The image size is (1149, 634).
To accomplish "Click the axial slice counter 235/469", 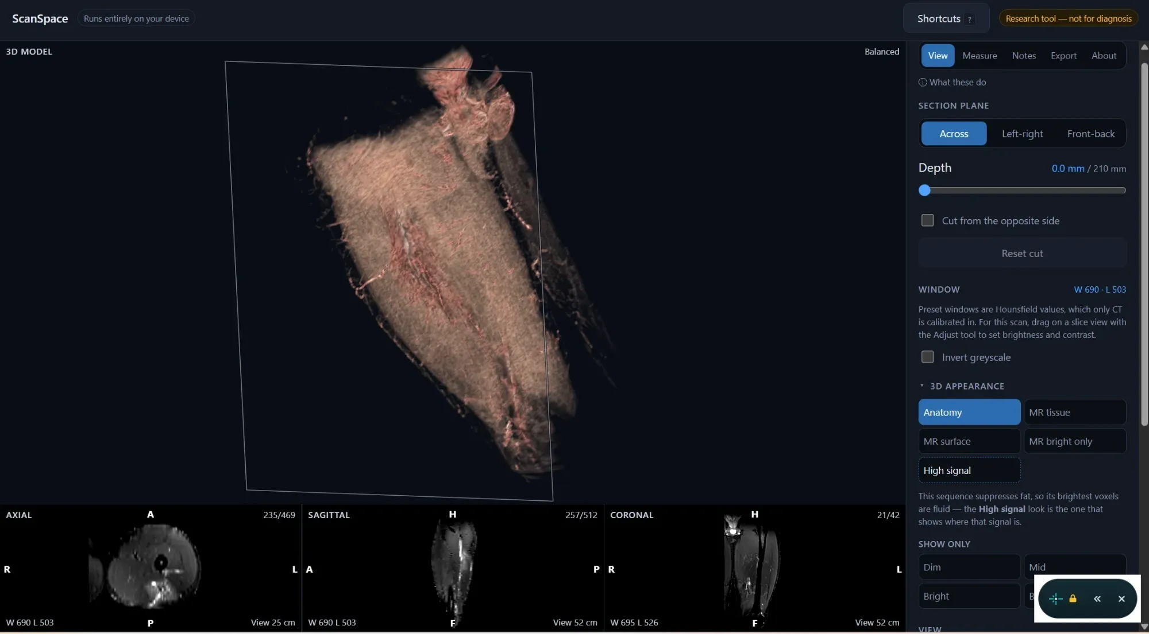I will pyautogui.click(x=279, y=515).
